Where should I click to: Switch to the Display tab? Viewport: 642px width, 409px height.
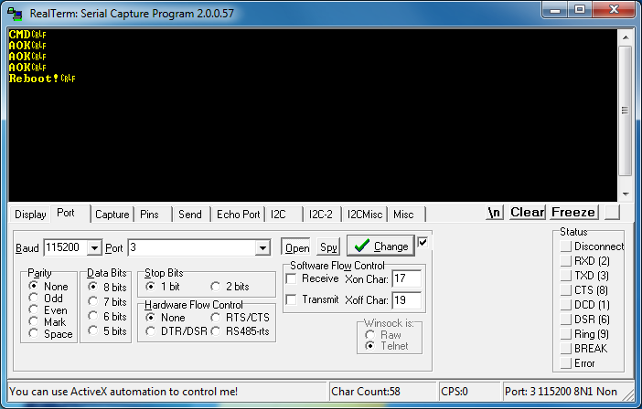[x=30, y=215]
